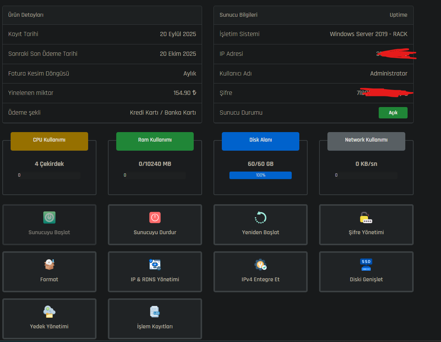Image resolution: width=441 pixels, height=342 pixels.
Task: Select the Ram Kullanımı header
Action: [x=155, y=141]
